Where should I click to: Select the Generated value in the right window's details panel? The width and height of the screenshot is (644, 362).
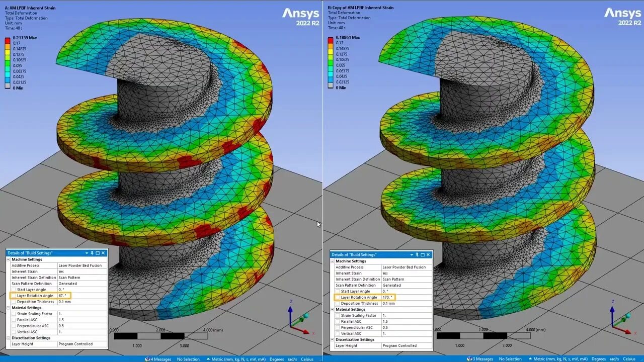tap(406, 285)
